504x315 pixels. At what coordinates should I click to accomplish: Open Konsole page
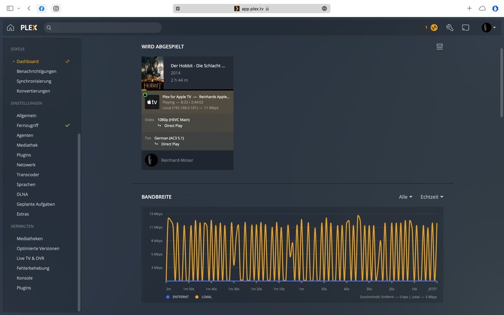click(x=24, y=278)
